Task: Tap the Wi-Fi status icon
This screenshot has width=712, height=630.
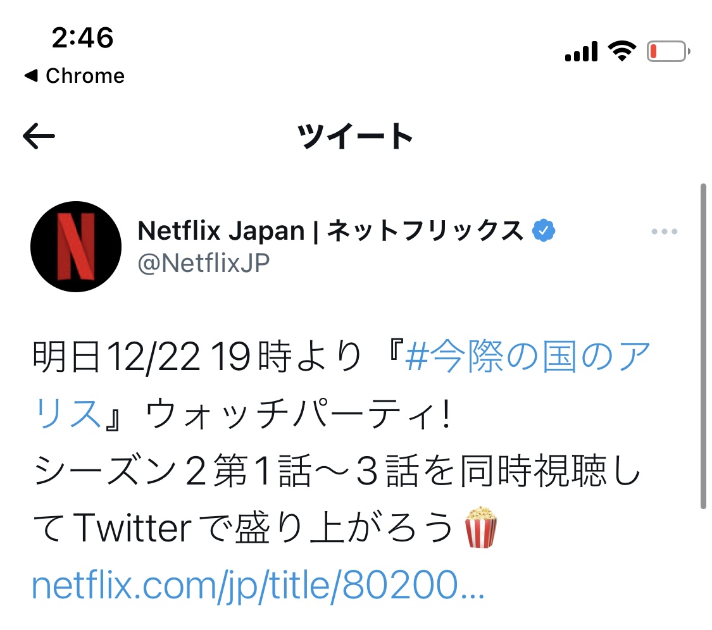Action: tap(622, 51)
